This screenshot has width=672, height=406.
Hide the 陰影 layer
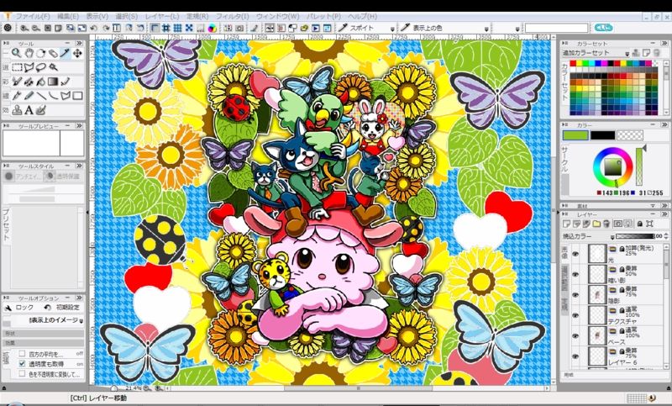(575, 295)
